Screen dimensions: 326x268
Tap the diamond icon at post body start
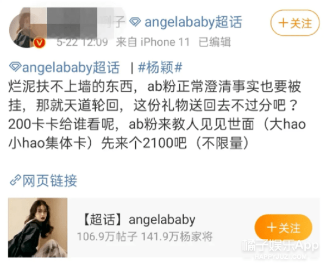point(15,67)
